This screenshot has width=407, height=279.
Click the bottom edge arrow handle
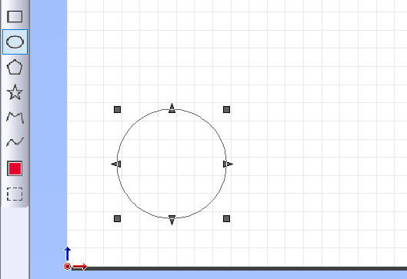click(x=172, y=220)
